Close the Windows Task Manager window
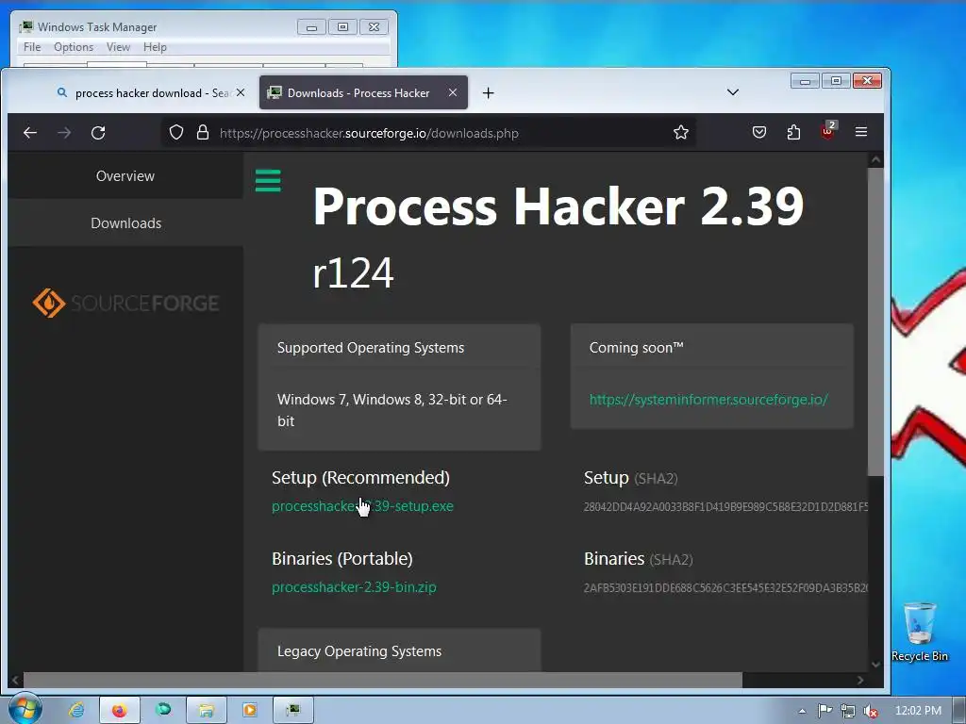966x724 pixels. click(x=374, y=27)
